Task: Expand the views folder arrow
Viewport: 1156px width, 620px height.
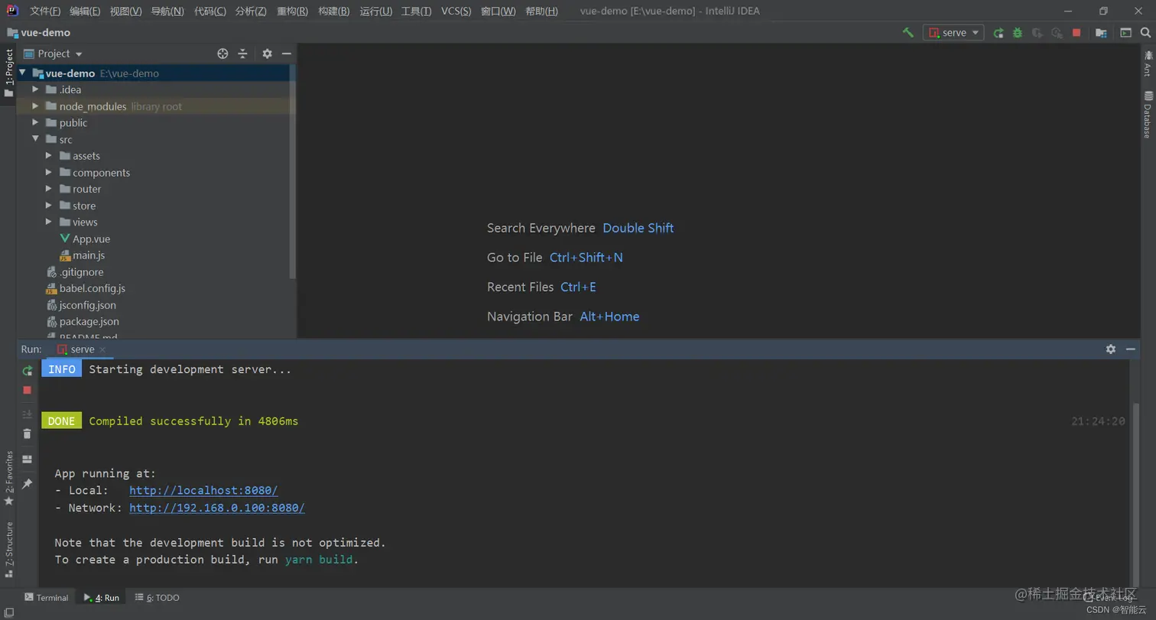Action: pos(48,222)
